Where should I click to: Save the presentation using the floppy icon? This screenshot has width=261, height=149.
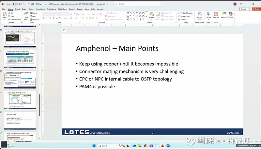pyautogui.click(x=20, y=4)
